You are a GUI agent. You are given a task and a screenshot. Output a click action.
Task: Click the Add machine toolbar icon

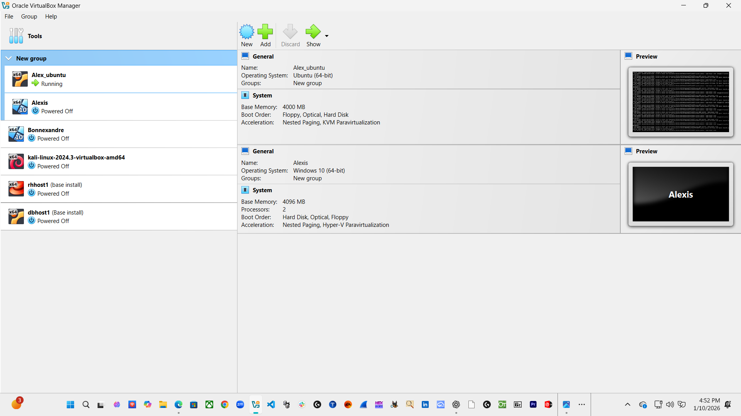pos(265,32)
